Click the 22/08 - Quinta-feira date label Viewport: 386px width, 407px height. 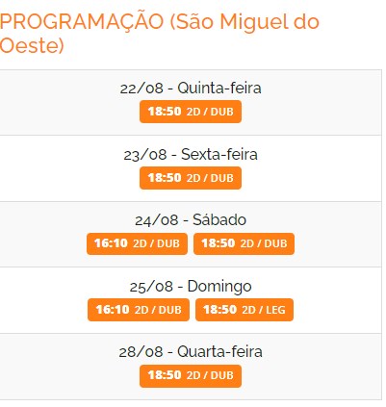(x=191, y=88)
